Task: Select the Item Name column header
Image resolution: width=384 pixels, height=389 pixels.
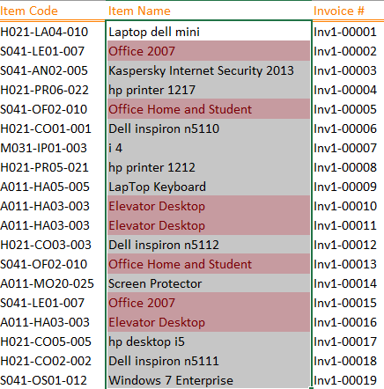Action: pyautogui.click(x=209, y=11)
